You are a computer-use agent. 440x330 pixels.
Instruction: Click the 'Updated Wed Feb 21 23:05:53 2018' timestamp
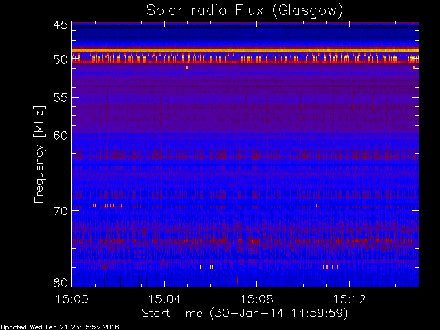[60, 327]
